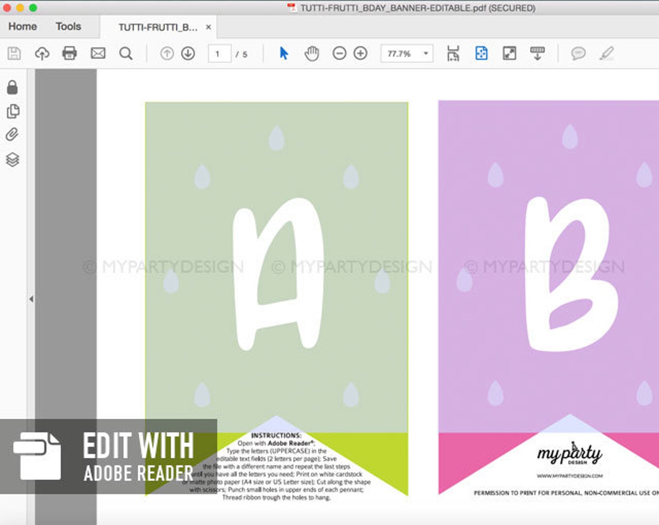This screenshot has width=659, height=525.
Task: Open the Layers panel icon
Action: click(x=12, y=159)
